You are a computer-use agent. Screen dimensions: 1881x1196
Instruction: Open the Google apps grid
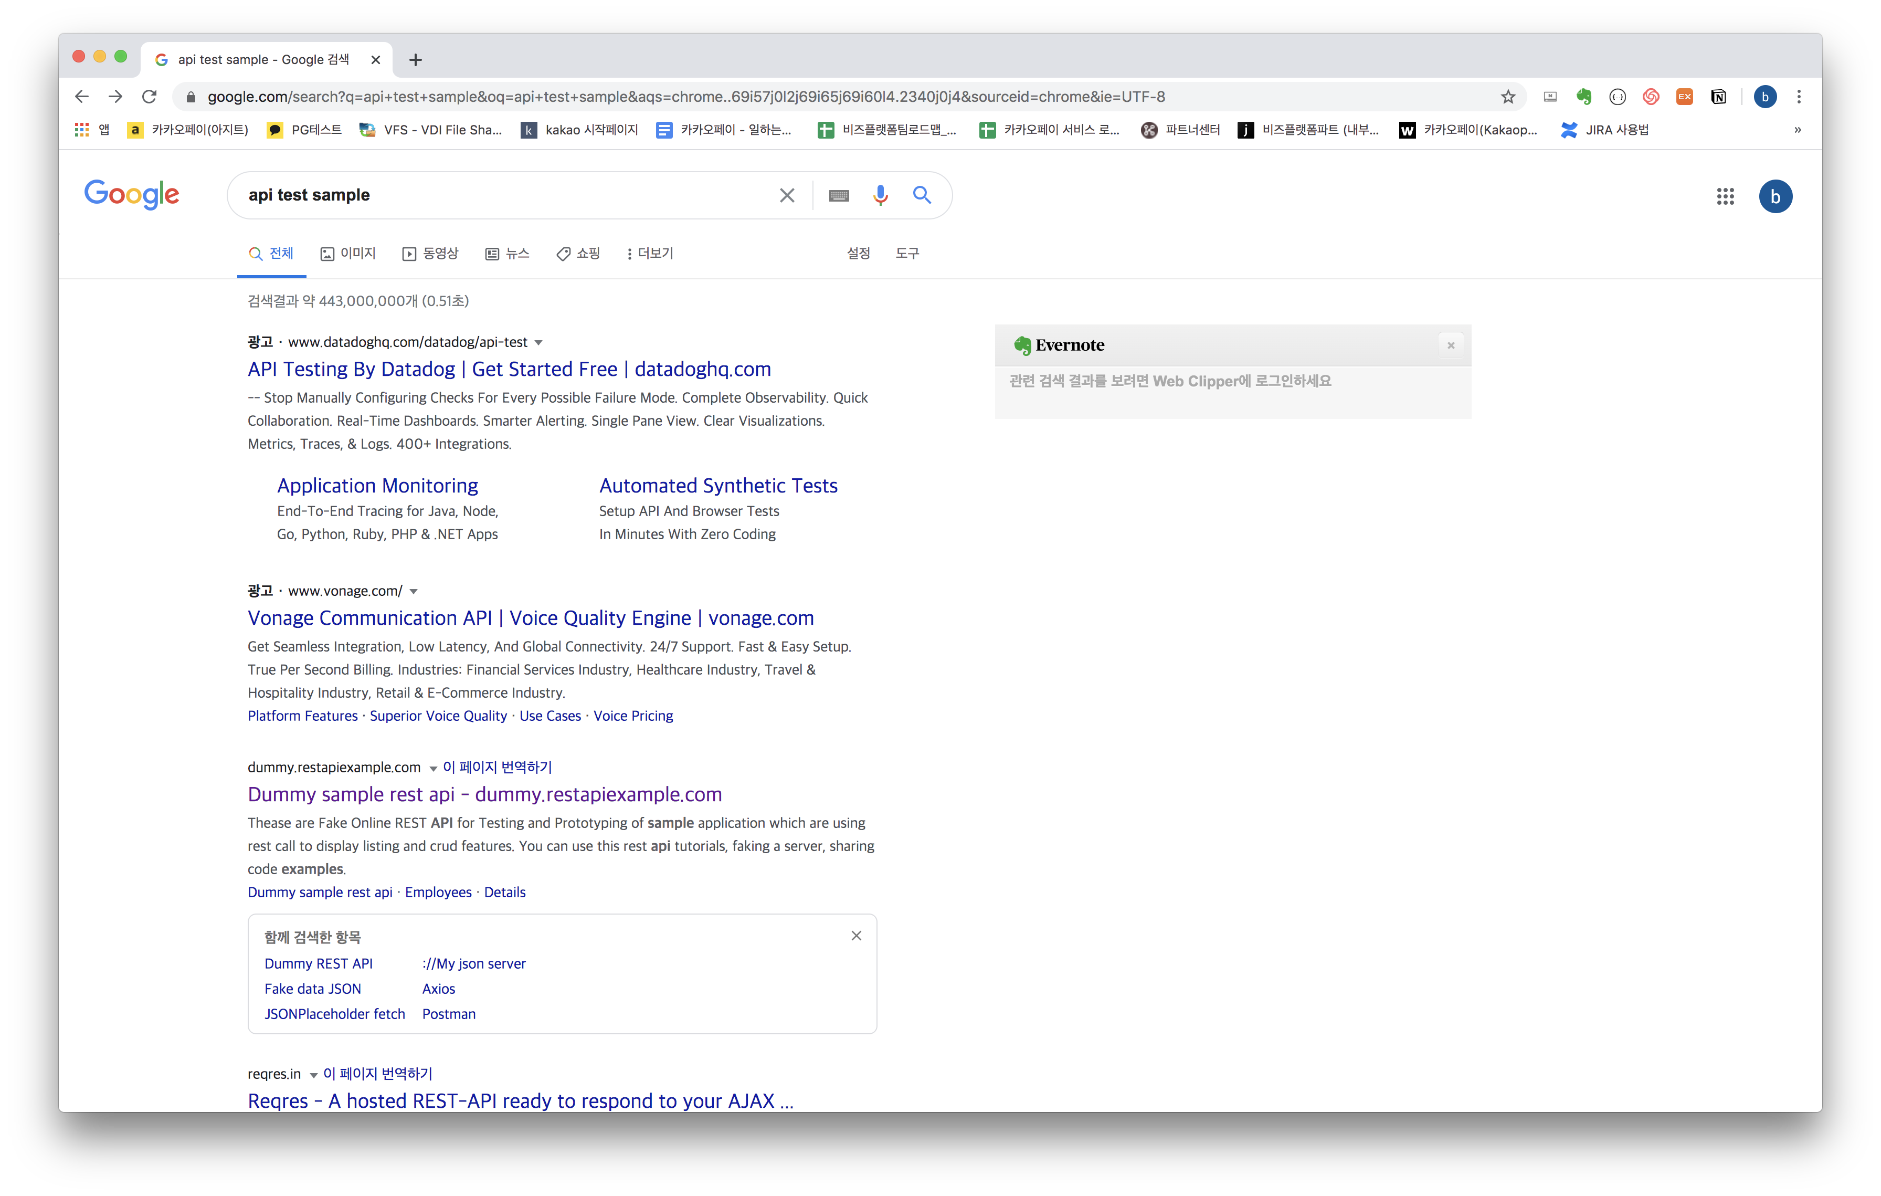pos(1725,196)
